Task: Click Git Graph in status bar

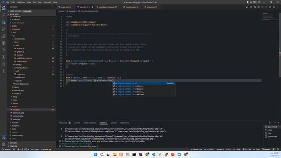Action: 35,149
